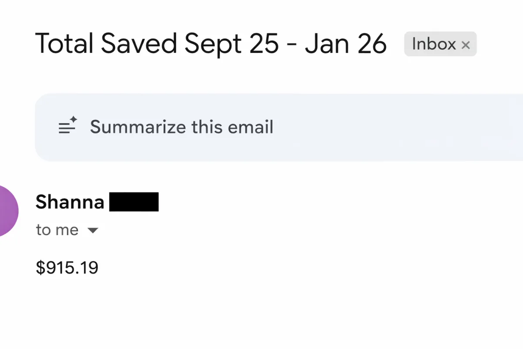This screenshot has height=349, width=523.
Task: Click "Jan 26" in the subject line
Action: [x=346, y=44]
